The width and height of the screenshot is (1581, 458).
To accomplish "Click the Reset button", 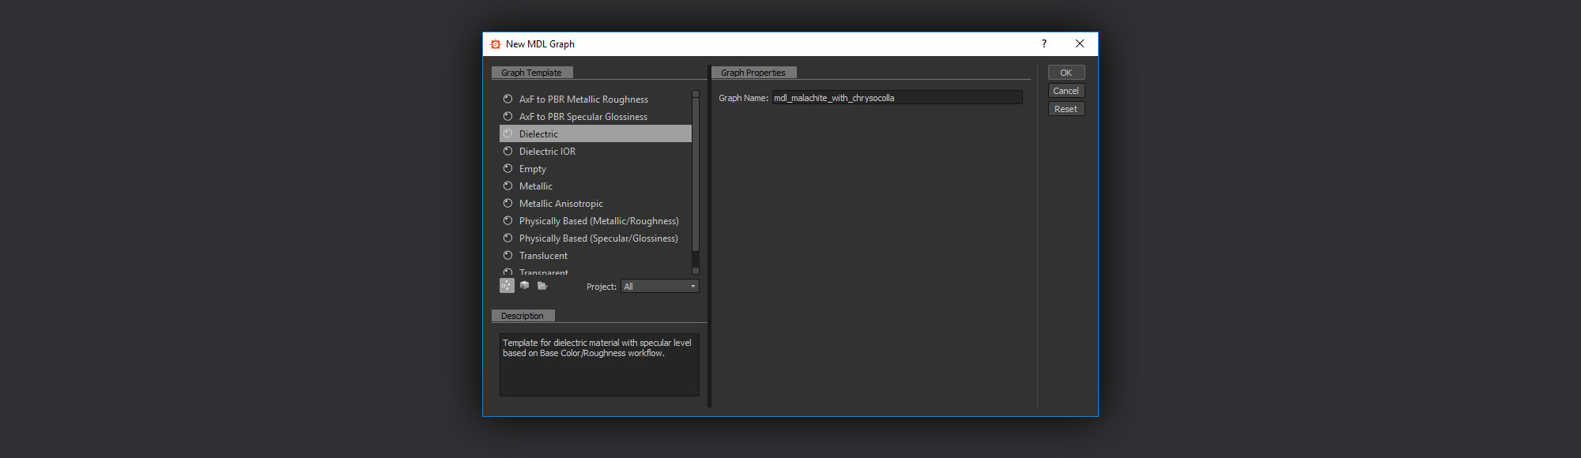I will click(1066, 109).
